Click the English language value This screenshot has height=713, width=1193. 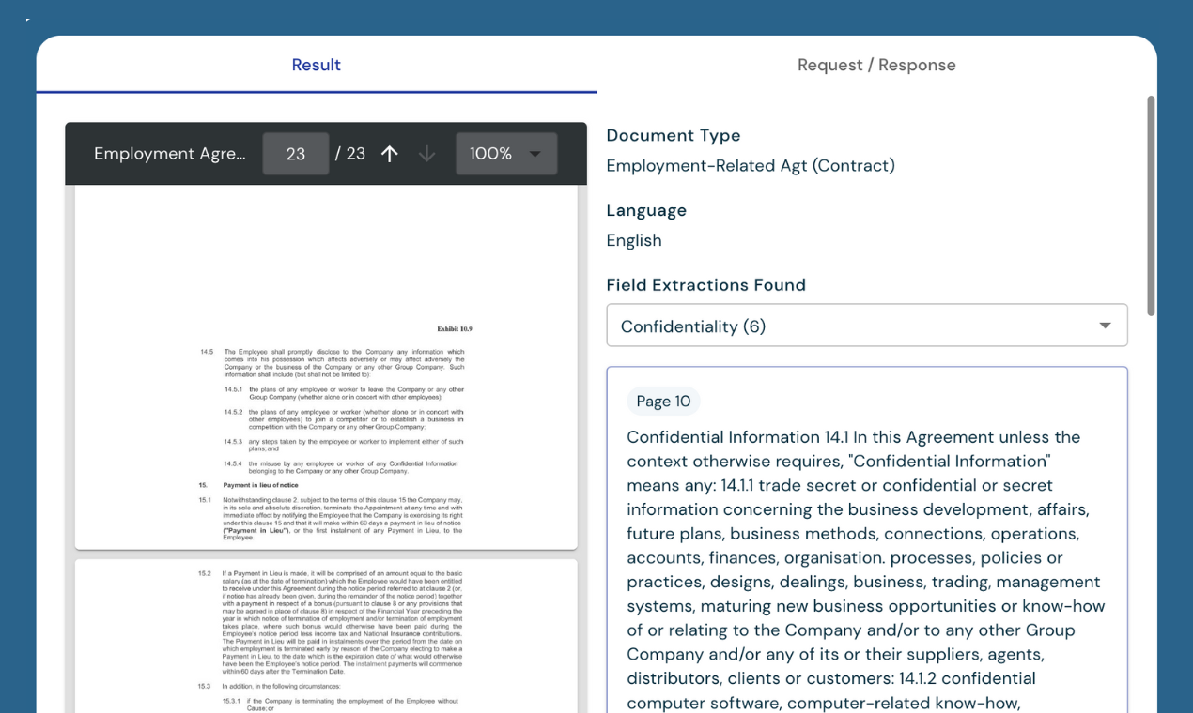pyautogui.click(x=634, y=240)
